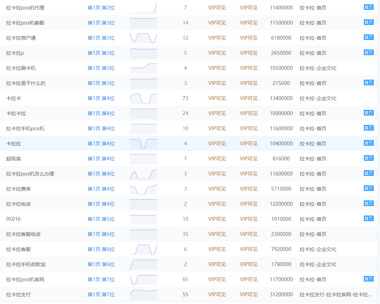
Task: Select keyword 拉卡拉手机收款宝
Action: 26,264
